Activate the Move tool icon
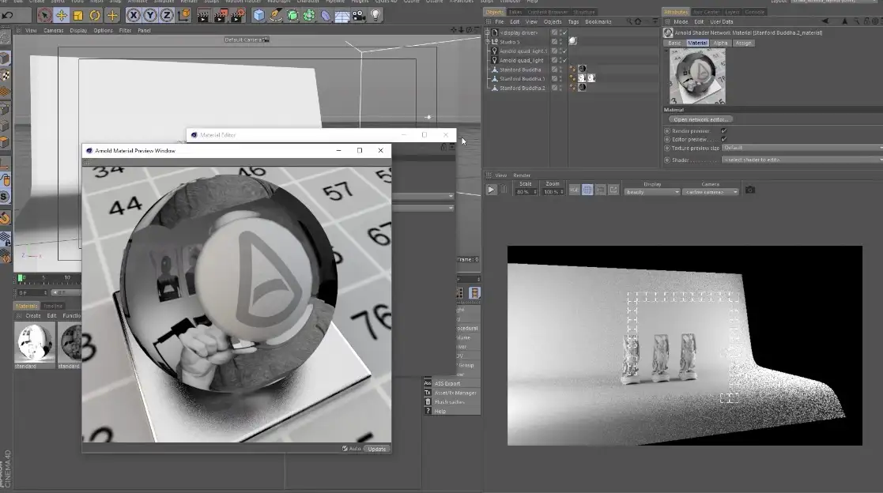The width and height of the screenshot is (883, 493). 62,15
